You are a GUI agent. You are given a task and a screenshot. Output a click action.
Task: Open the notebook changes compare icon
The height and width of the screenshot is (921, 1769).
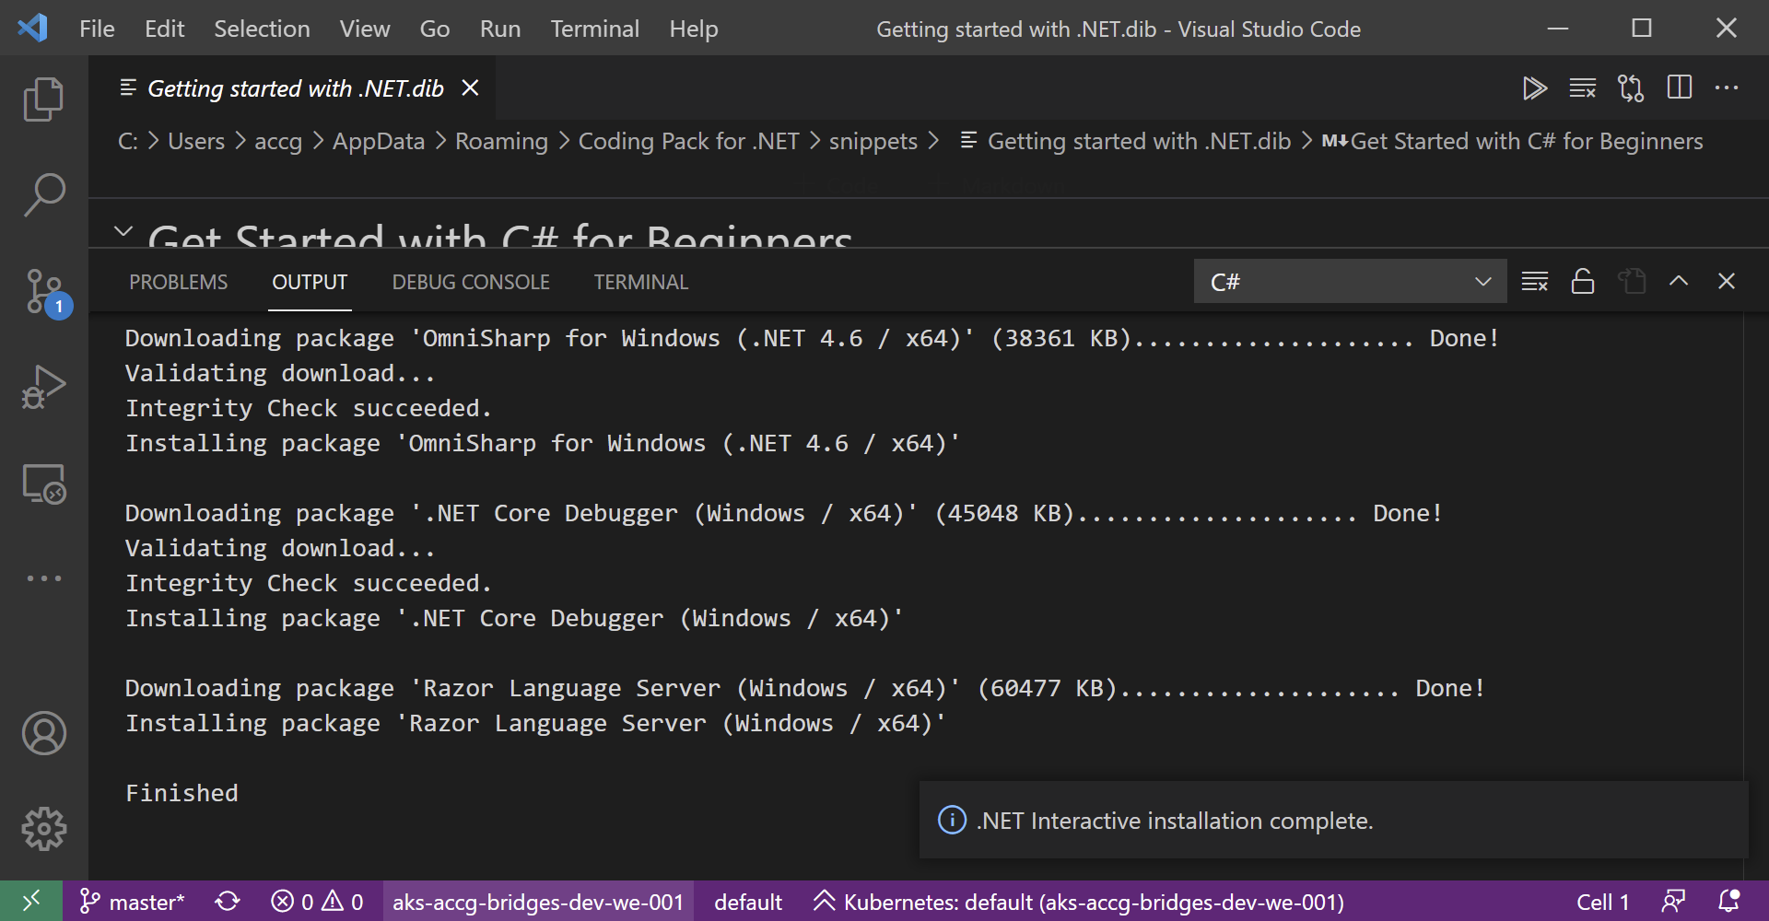coord(1631,88)
